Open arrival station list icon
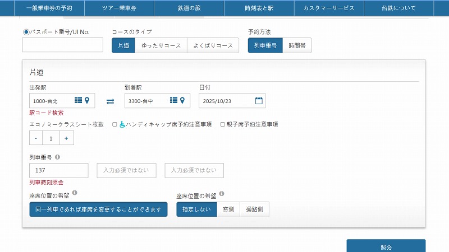This screenshot has width=449, height=252. tap(173, 100)
